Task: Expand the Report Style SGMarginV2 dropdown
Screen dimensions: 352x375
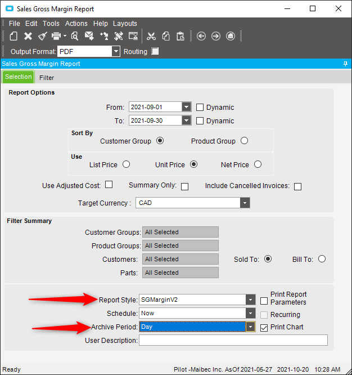Action: (251, 300)
